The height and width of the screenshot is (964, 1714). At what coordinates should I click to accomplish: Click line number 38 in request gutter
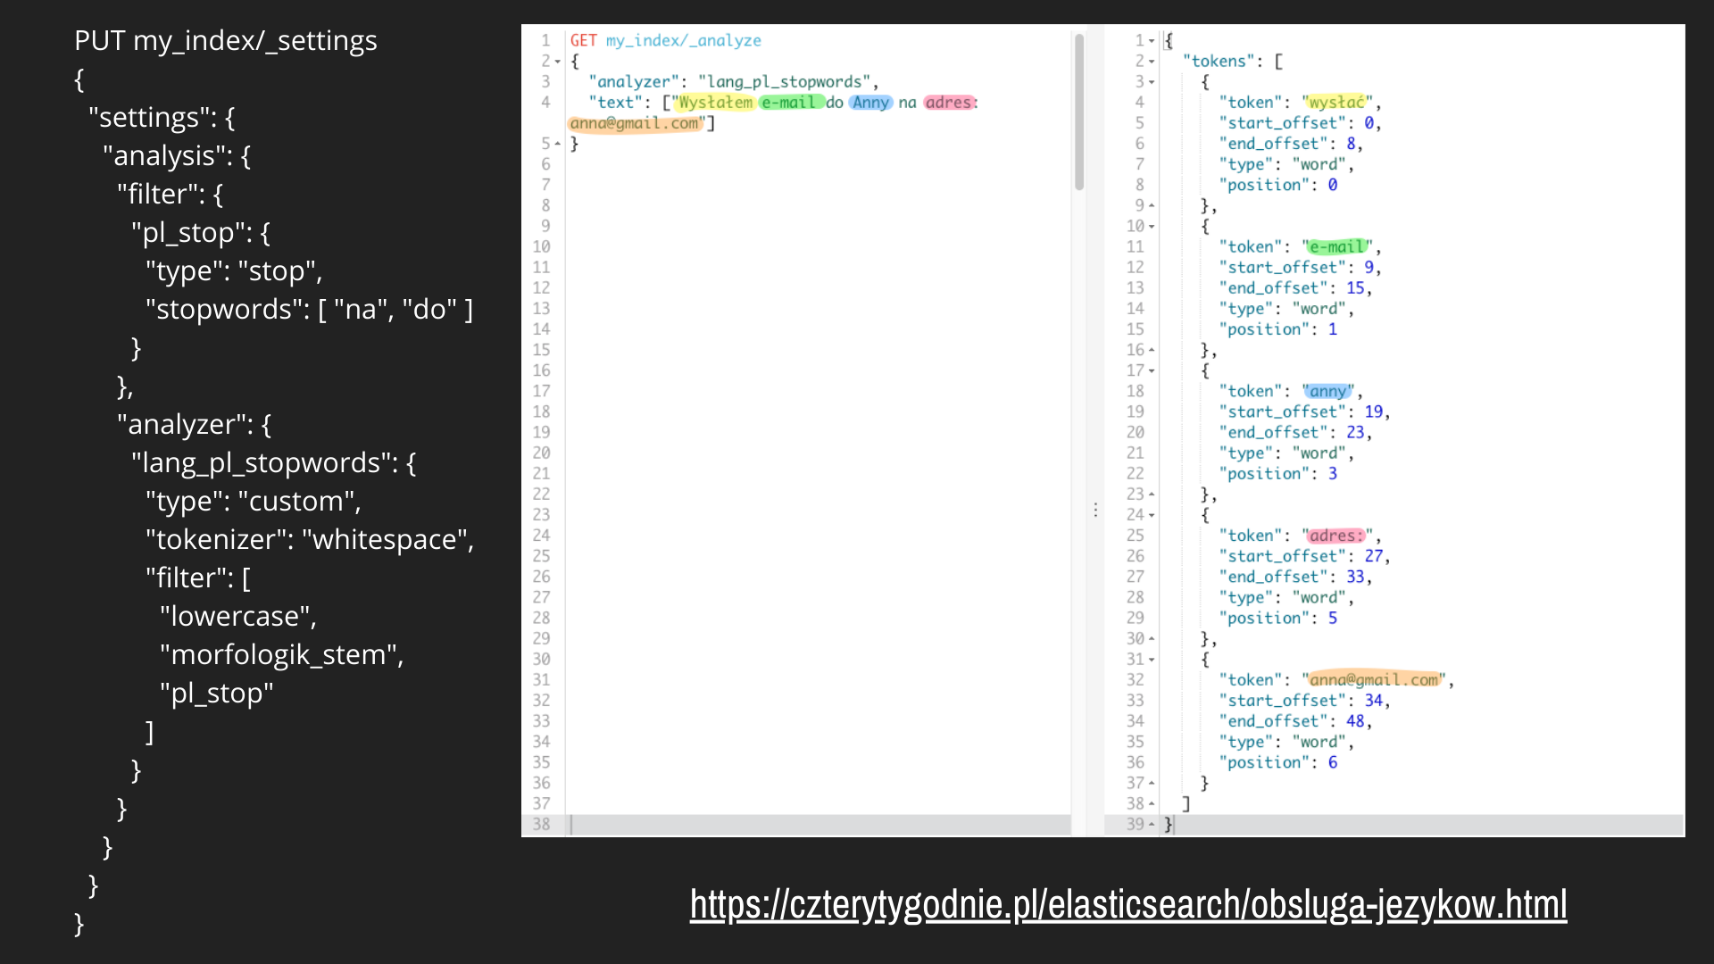point(542,824)
